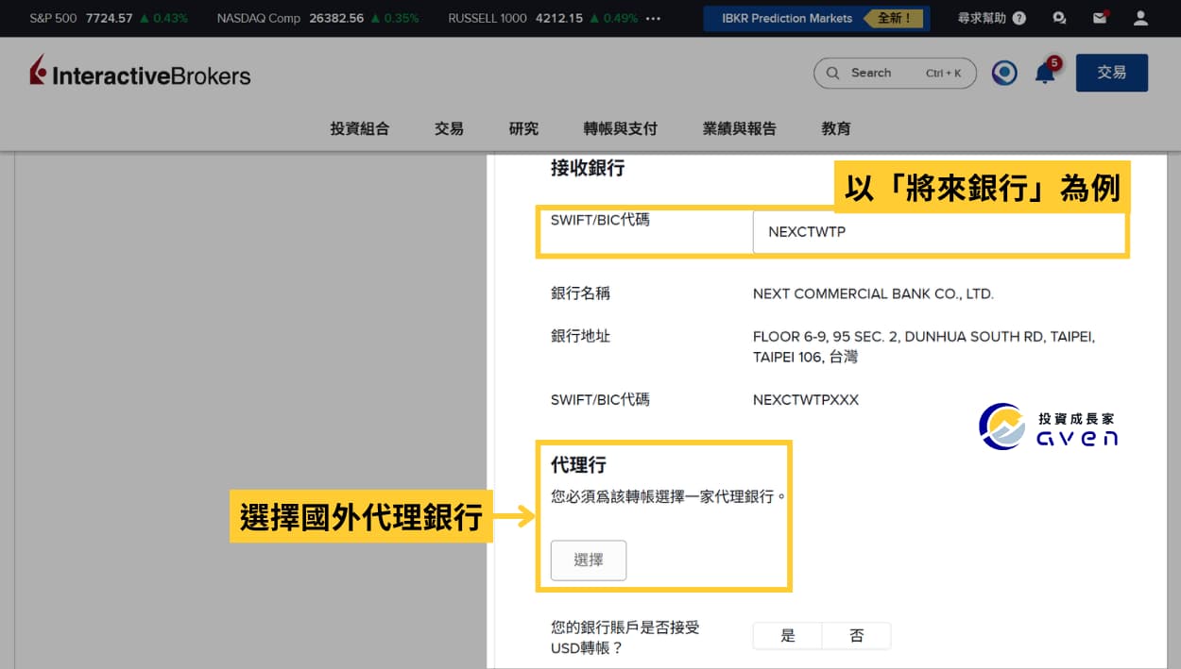Click the 接收銀行 section heading
The width and height of the screenshot is (1181, 669).
click(588, 168)
